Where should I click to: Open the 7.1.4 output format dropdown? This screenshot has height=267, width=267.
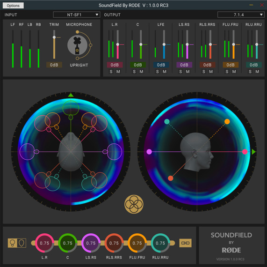coord(241,15)
